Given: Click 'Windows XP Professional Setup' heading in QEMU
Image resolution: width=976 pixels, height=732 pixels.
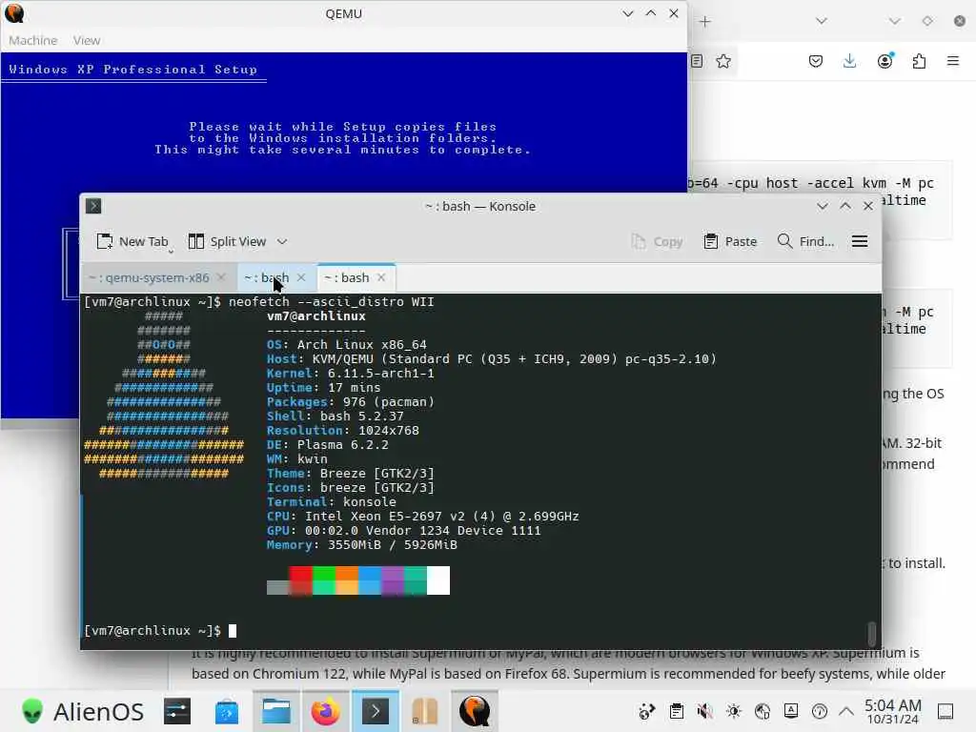Looking at the screenshot, I should [x=132, y=70].
